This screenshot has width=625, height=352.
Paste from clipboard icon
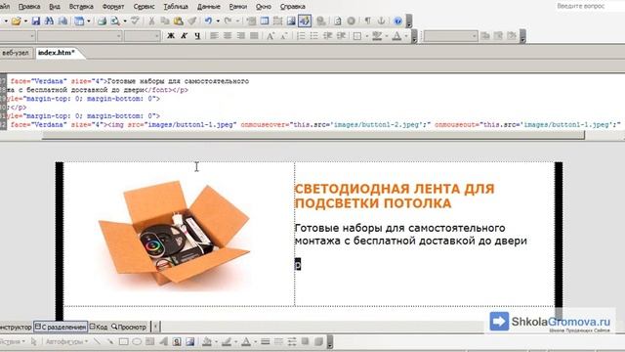178,22
